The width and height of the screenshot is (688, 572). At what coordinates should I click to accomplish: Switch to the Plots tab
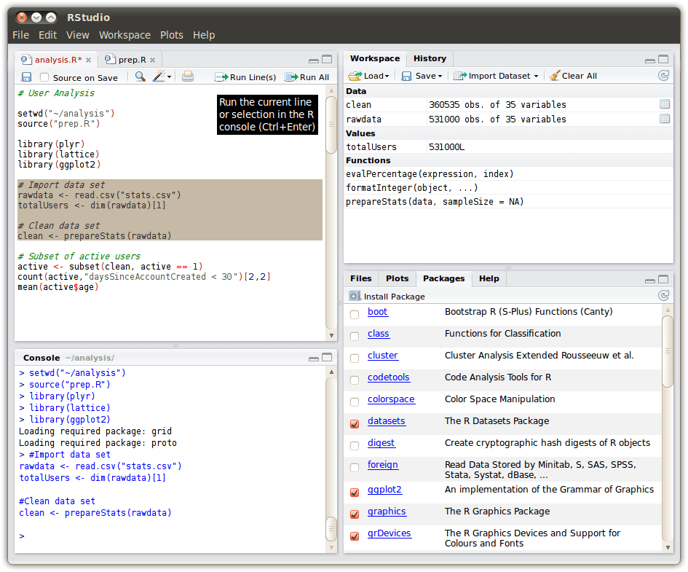point(397,278)
